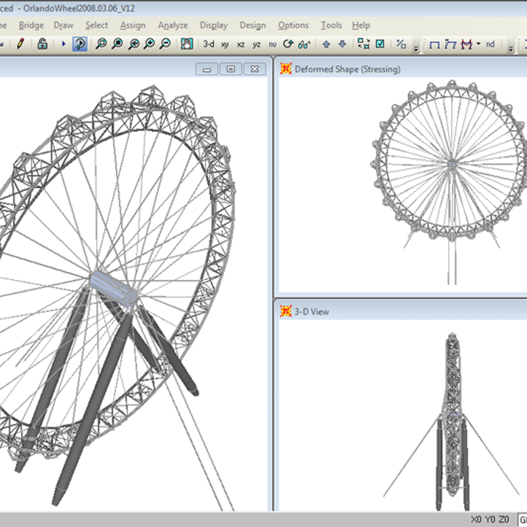Expand the display toolbar overflow options
The image size is (527, 527).
pyautogui.click(x=511, y=47)
